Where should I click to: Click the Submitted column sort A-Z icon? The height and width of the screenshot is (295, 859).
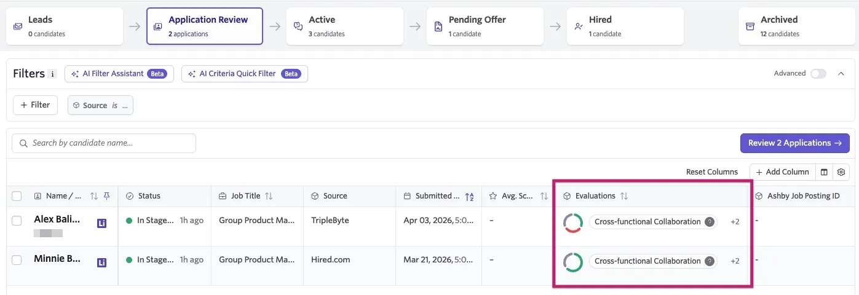click(470, 196)
